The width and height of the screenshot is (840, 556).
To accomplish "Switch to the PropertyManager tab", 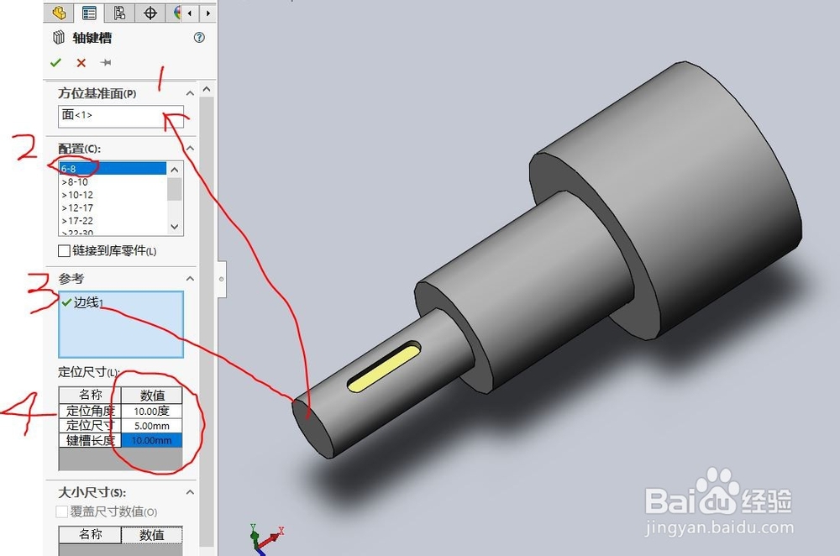I will pyautogui.click(x=89, y=13).
